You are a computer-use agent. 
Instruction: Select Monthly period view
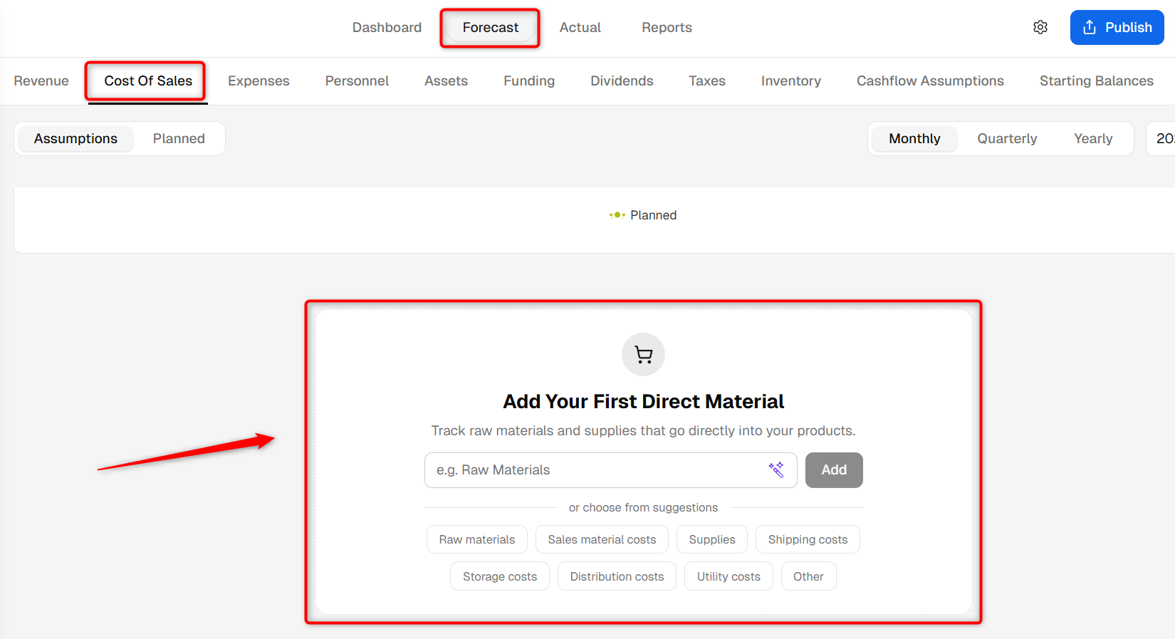(914, 138)
